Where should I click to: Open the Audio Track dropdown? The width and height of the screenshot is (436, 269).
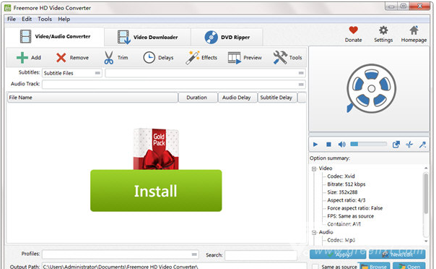tap(174, 85)
